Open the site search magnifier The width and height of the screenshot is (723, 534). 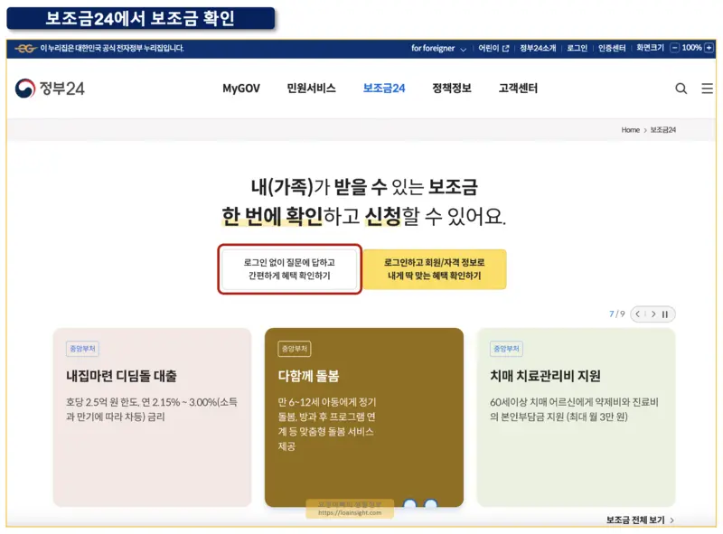click(681, 89)
